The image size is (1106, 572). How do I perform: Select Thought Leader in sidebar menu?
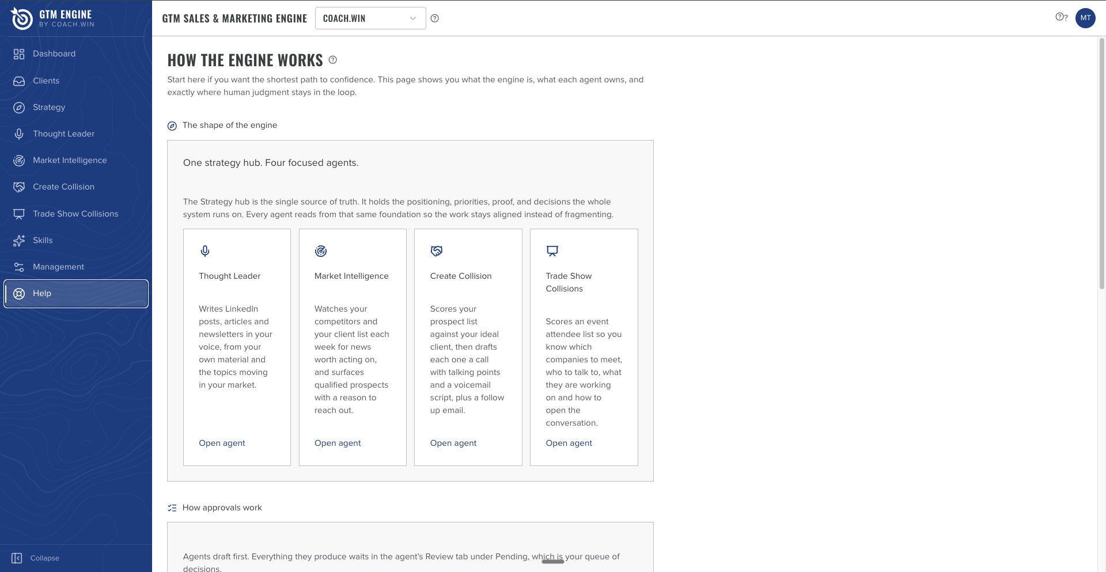click(76, 134)
